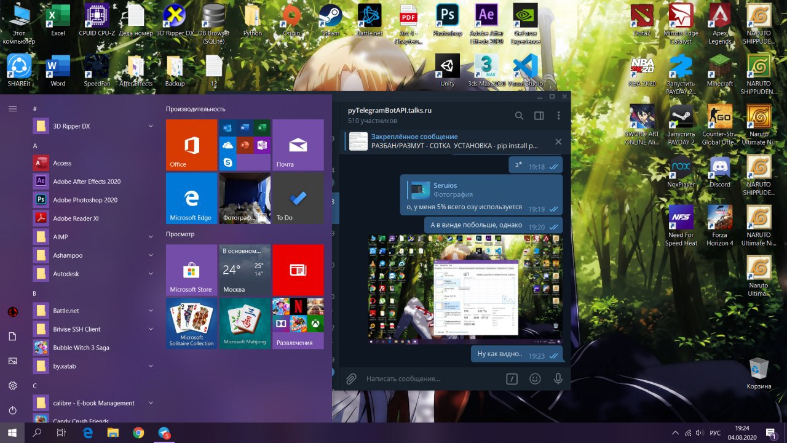Open Pictures icon in Start rail
The width and height of the screenshot is (787, 443).
(x=12, y=361)
